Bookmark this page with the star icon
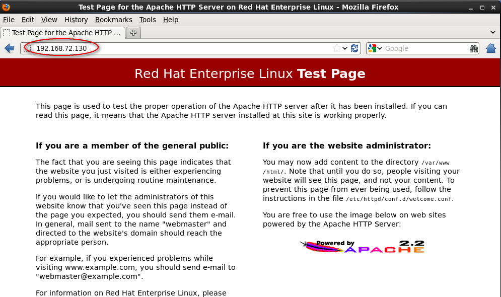 (x=336, y=48)
